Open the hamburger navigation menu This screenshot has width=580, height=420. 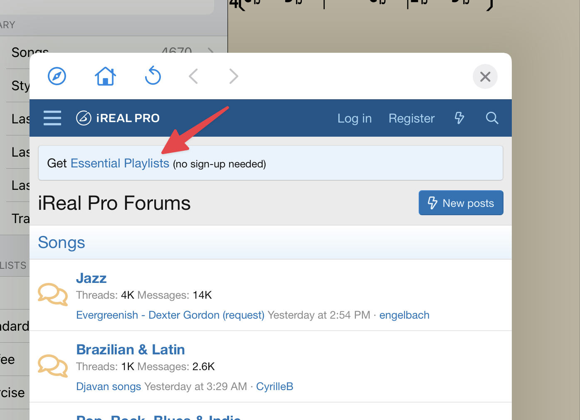[52, 118]
